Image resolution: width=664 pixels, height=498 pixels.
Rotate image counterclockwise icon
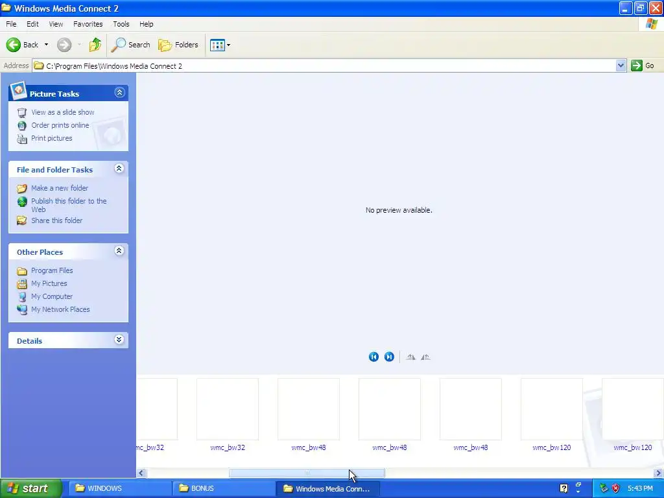pos(425,357)
